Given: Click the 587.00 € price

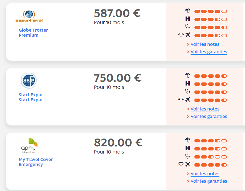Looking at the screenshot, I should 117,13.
